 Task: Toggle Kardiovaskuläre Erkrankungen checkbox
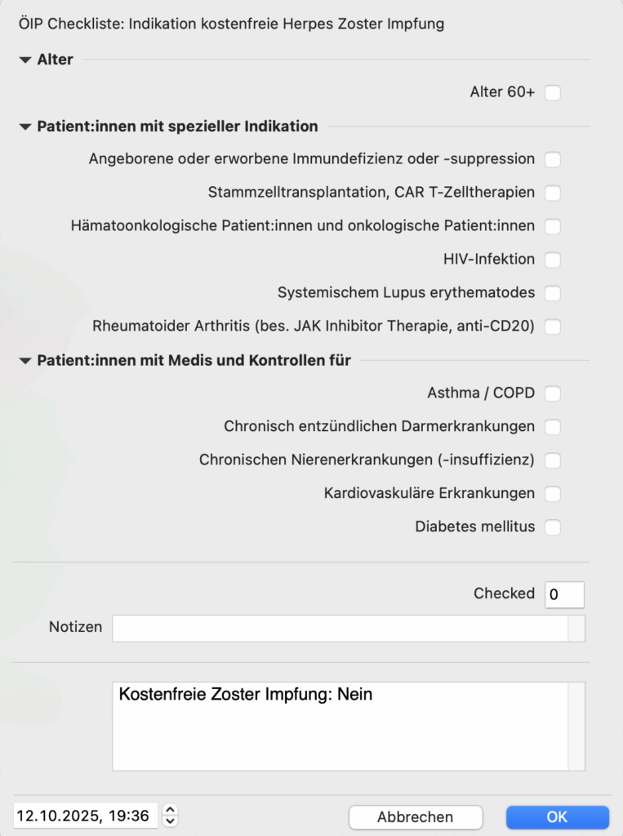[x=553, y=494]
